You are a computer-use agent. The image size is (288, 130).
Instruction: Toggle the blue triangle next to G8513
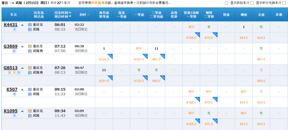coord(22,68)
